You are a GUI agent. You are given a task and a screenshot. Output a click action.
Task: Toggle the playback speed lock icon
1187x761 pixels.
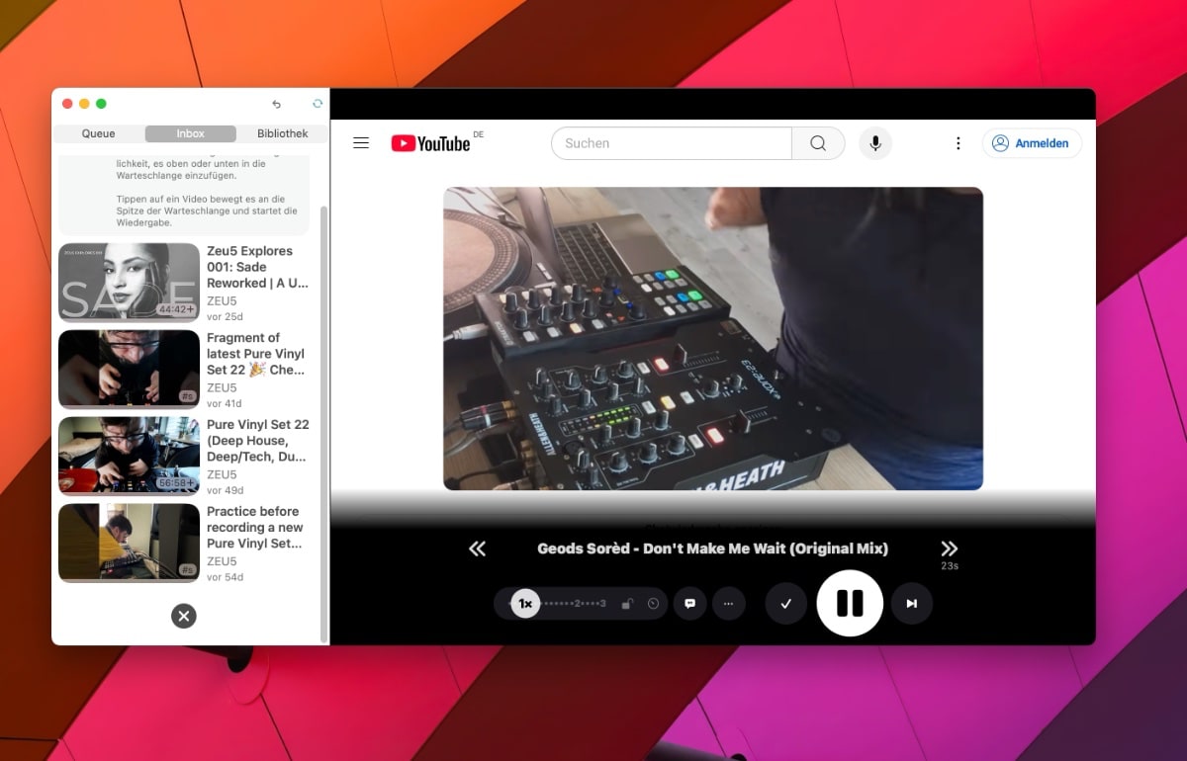(627, 604)
